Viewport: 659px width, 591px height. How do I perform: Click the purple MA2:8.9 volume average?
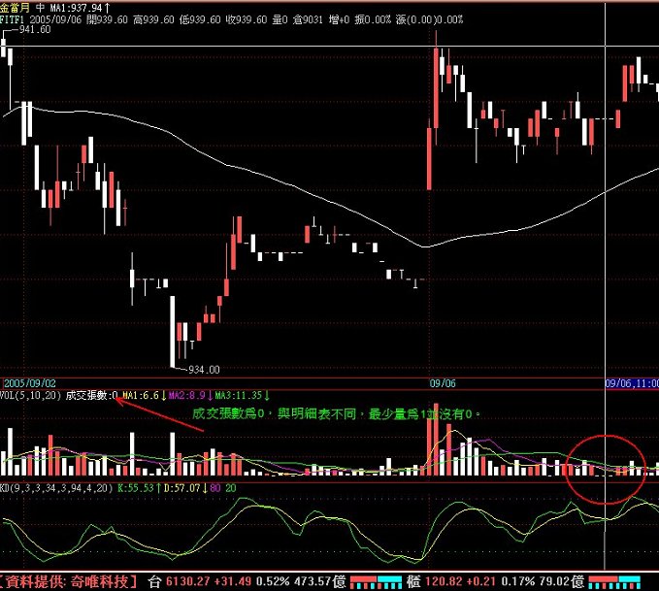pos(190,395)
